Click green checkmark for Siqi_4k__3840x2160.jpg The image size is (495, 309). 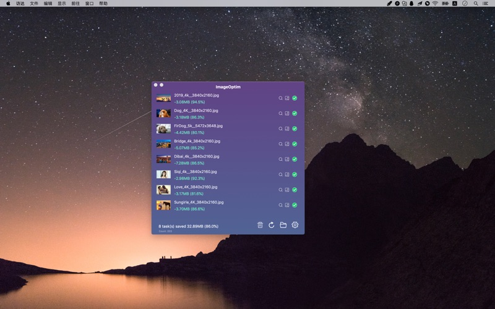(x=295, y=174)
